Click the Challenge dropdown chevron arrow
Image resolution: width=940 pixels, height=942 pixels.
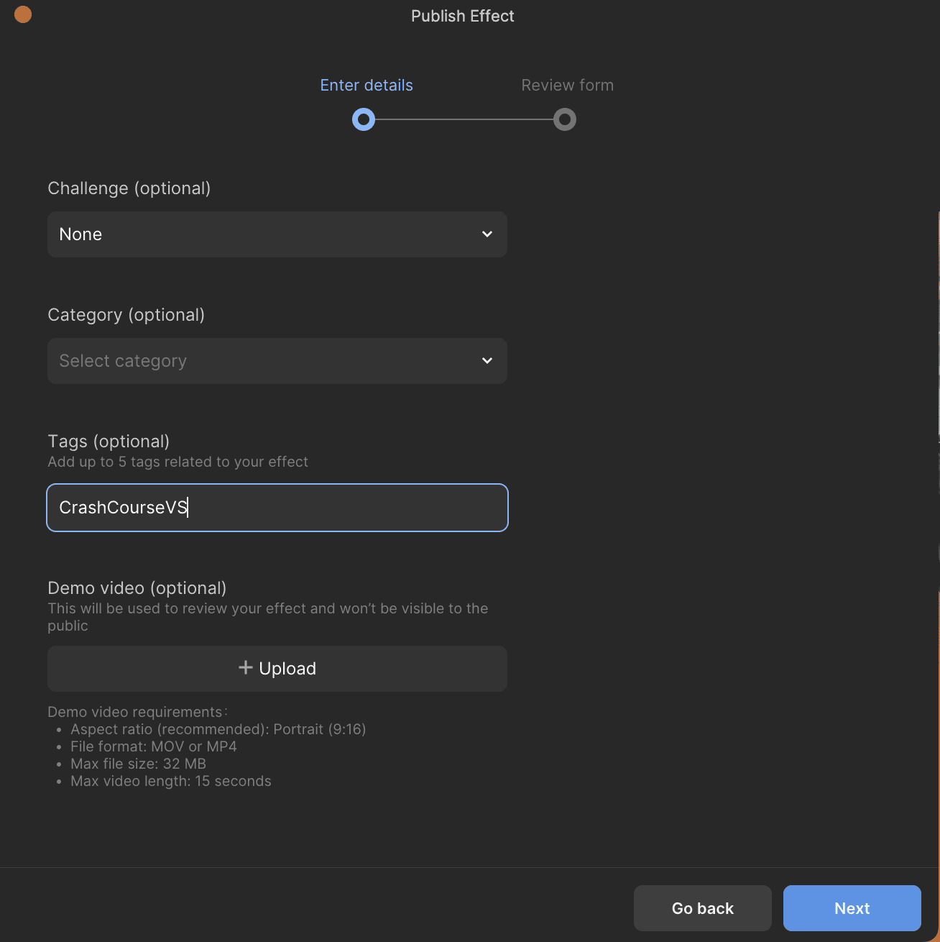[487, 234]
